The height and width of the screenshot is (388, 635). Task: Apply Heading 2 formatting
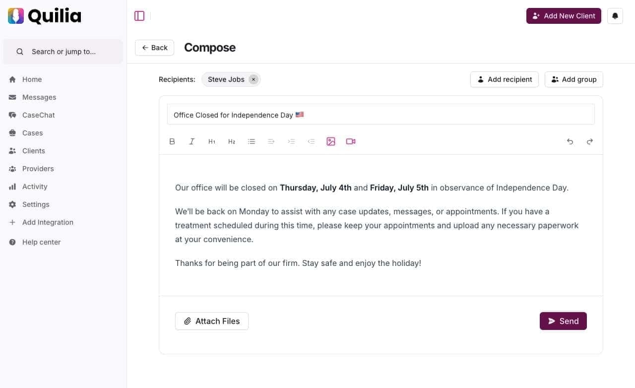click(x=232, y=141)
